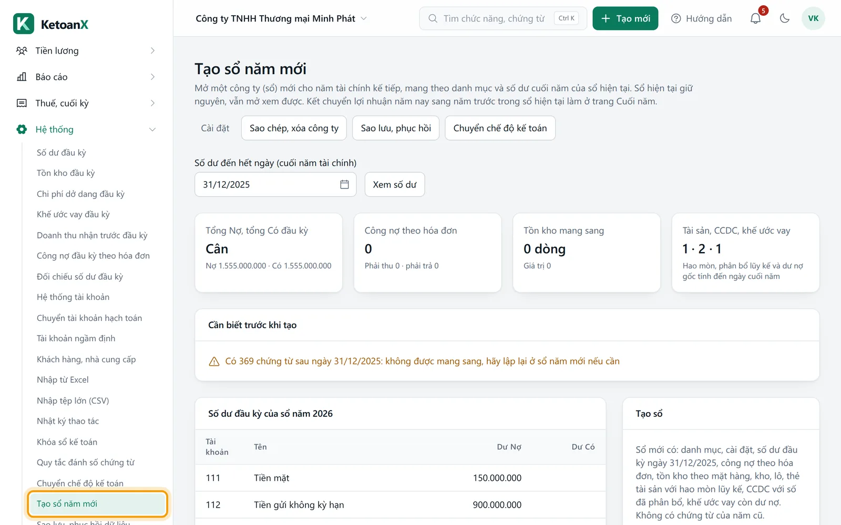The image size is (841, 525).
Task: Open calendar picker in the date field
Action: pyautogui.click(x=344, y=184)
